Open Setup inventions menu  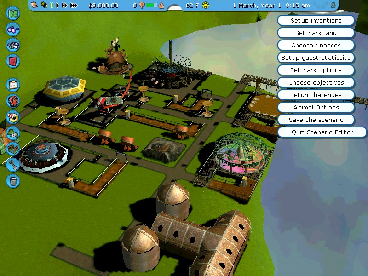[316, 21]
